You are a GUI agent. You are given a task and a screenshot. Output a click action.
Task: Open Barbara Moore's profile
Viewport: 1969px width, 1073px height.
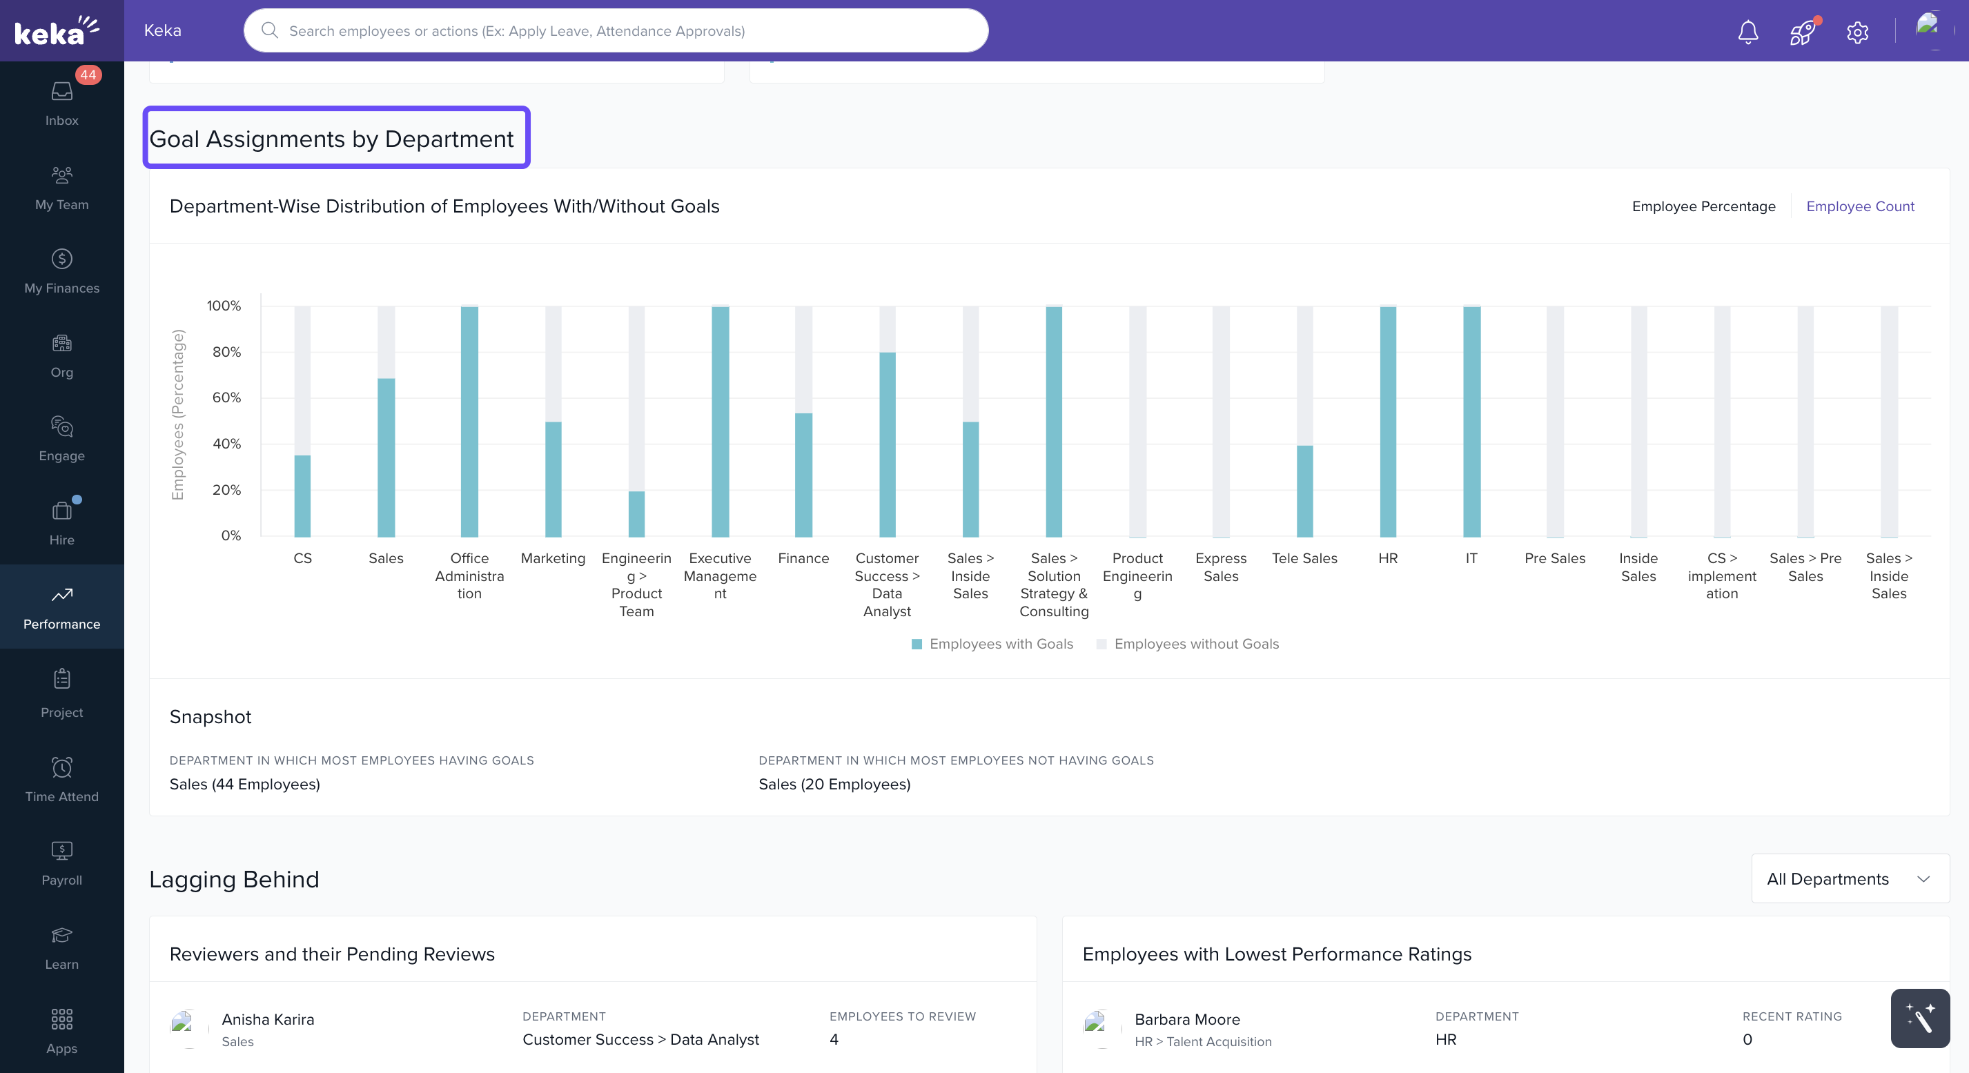point(1187,1019)
